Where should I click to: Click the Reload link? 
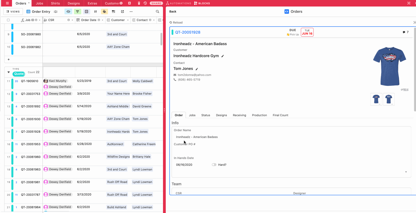[x=176, y=23]
